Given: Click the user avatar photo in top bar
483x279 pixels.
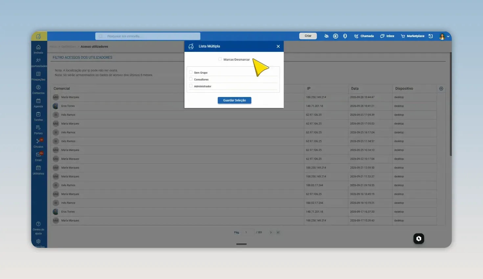Looking at the screenshot, I should (x=442, y=36).
